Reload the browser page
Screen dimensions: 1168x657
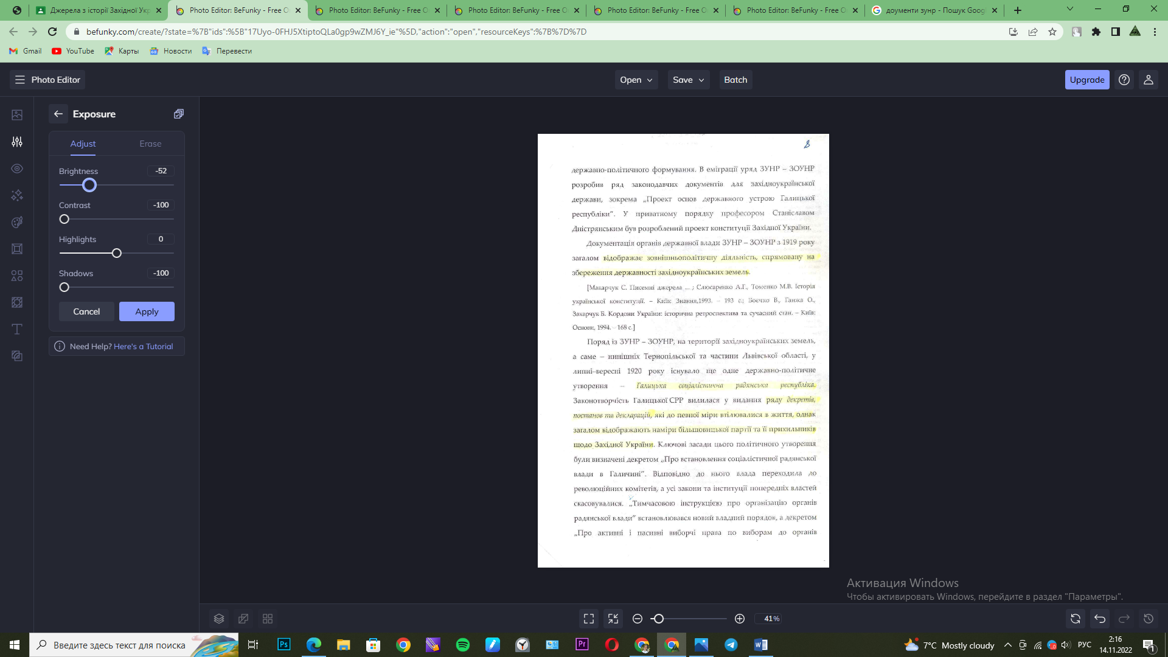[x=52, y=32]
